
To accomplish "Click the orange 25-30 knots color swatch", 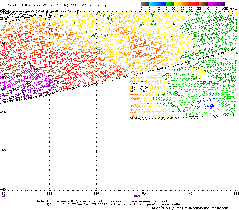I will (x=187, y=4).
